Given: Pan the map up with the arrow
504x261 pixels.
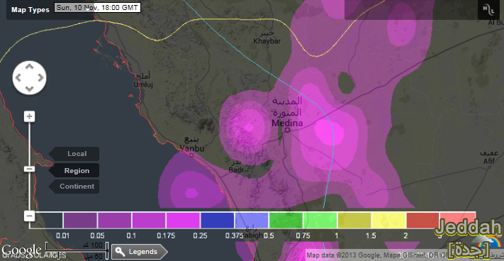Looking at the screenshot, I should coord(29,66).
